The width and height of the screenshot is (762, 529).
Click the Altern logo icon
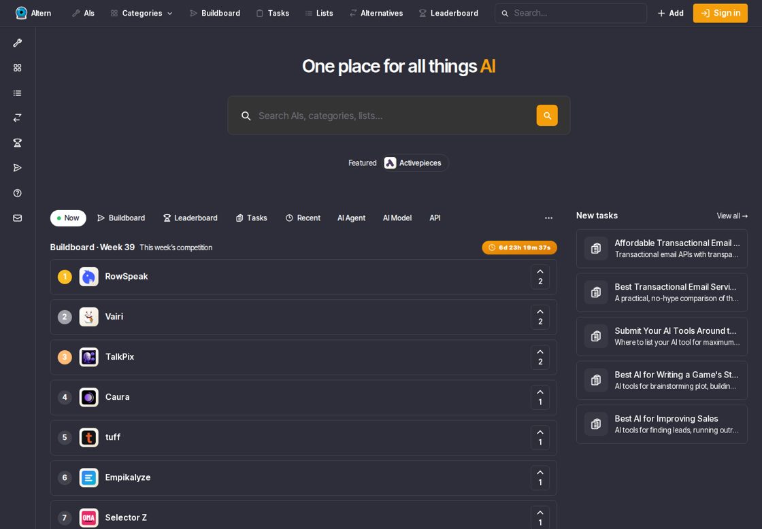21,13
